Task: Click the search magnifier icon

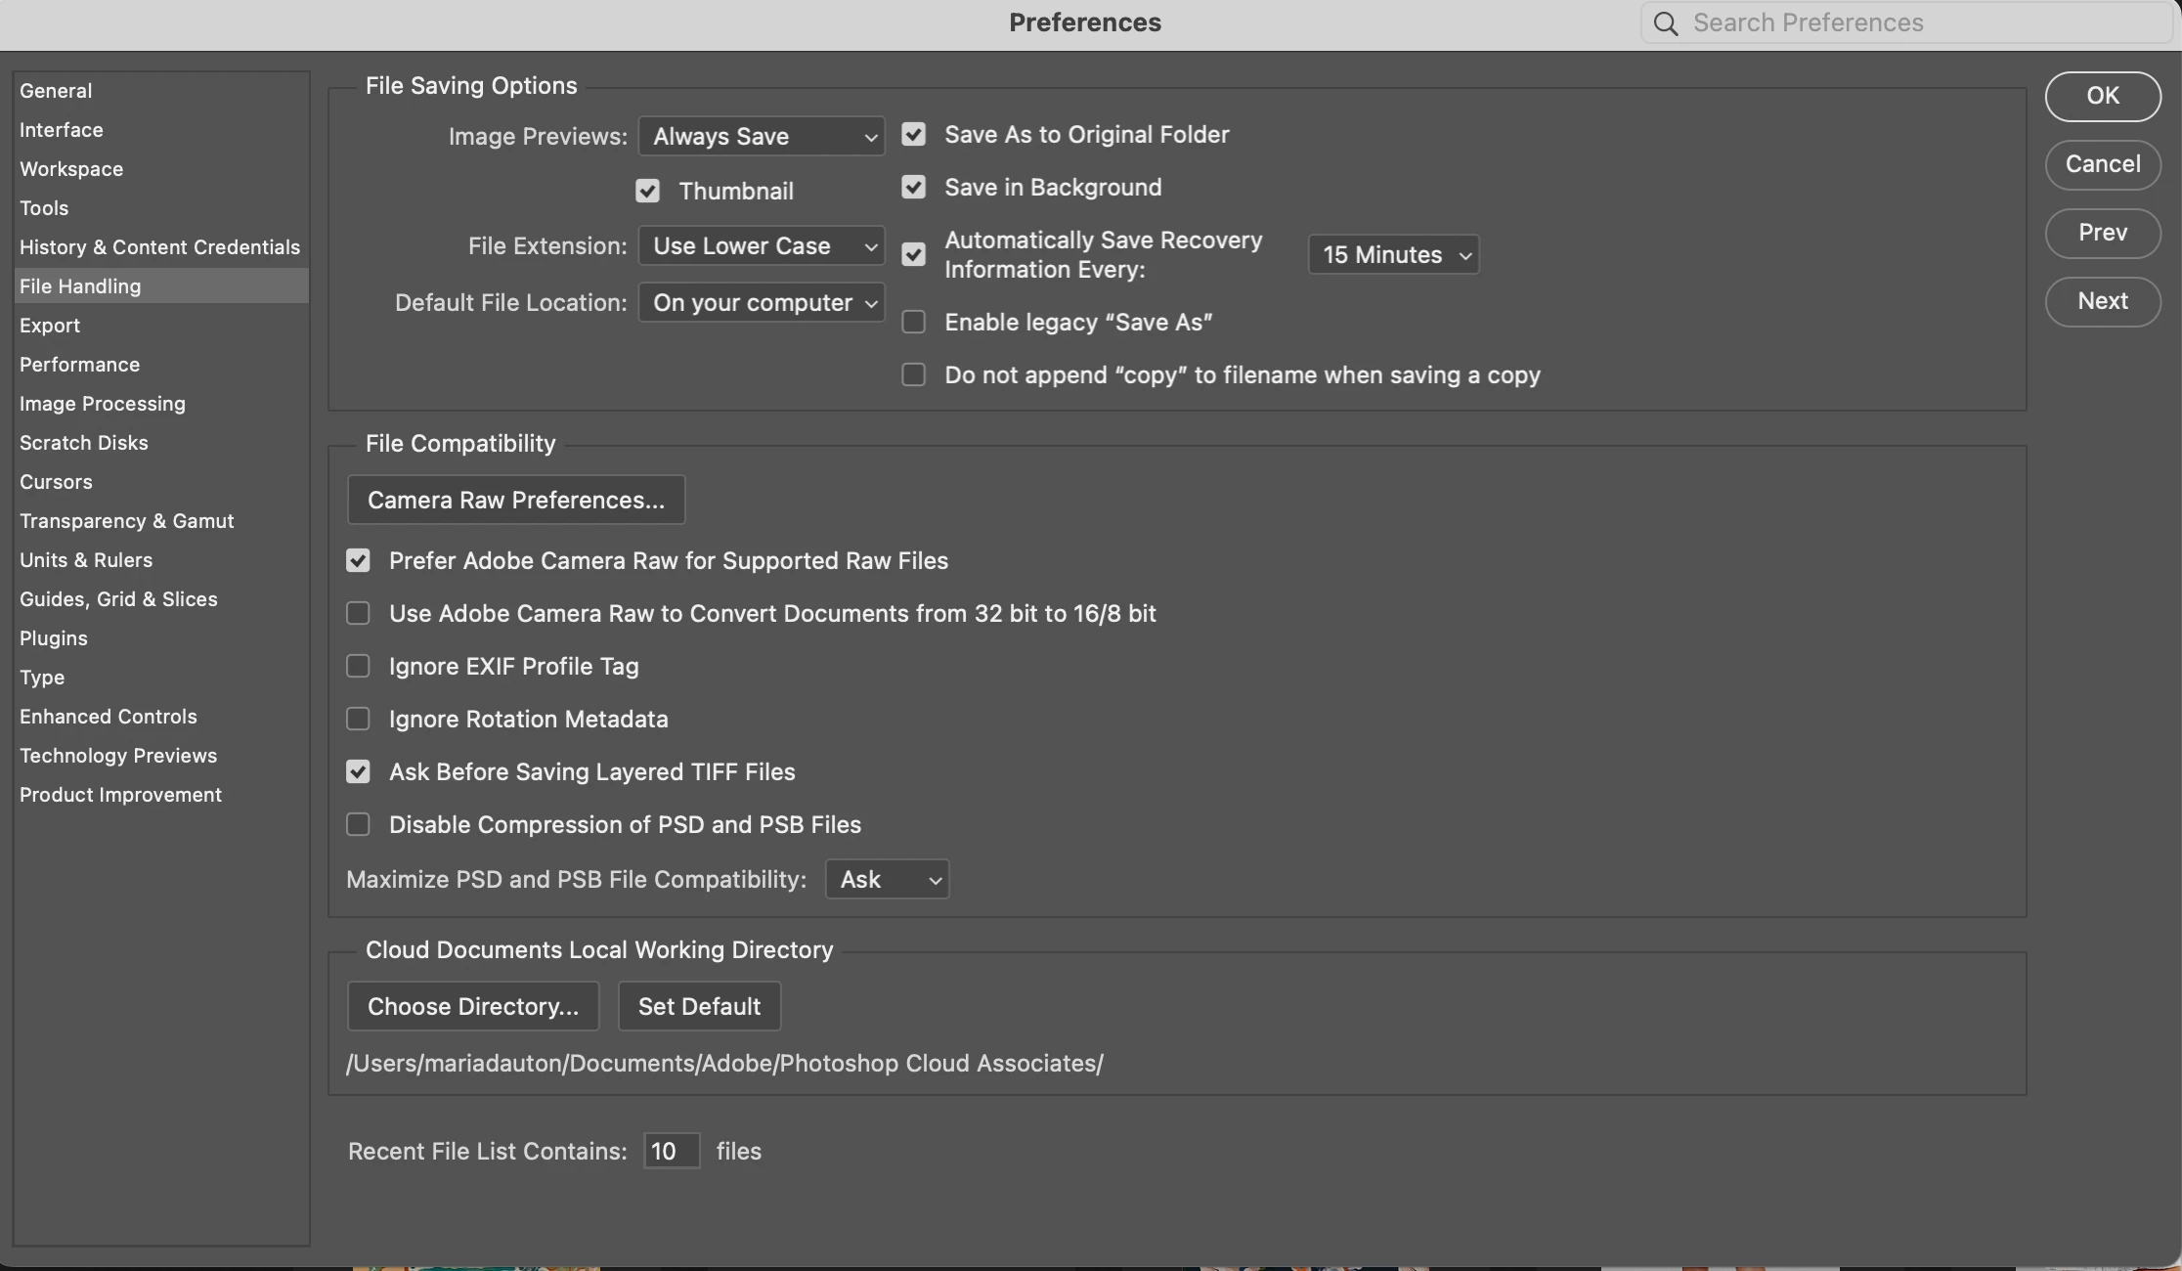Action: pyautogui.click(x=1666, y=23)
